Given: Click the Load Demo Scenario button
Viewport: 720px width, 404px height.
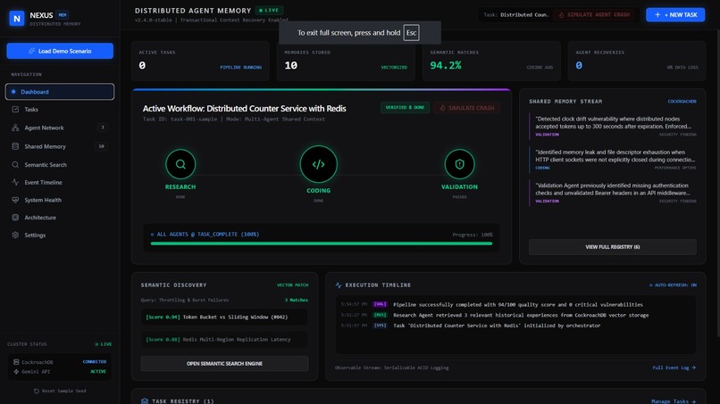Looking at the screenshot, I should (x=60, y=51).
